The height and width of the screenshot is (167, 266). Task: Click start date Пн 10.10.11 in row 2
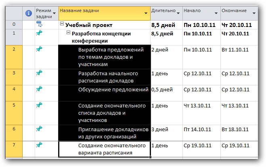(201, 57)
